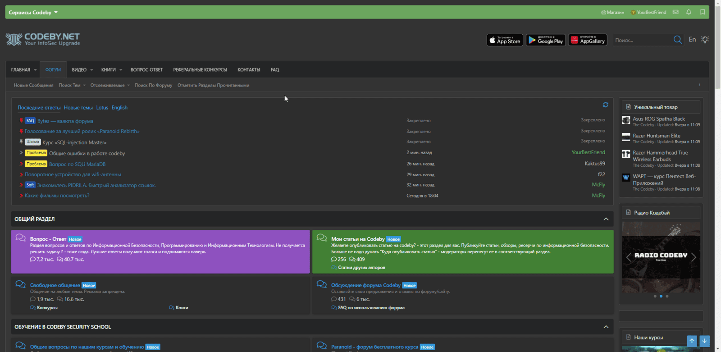This screenshot has width=721, height=352.
Task: Open YourBestFriend profile in top bar
Action: coord(648,12)
